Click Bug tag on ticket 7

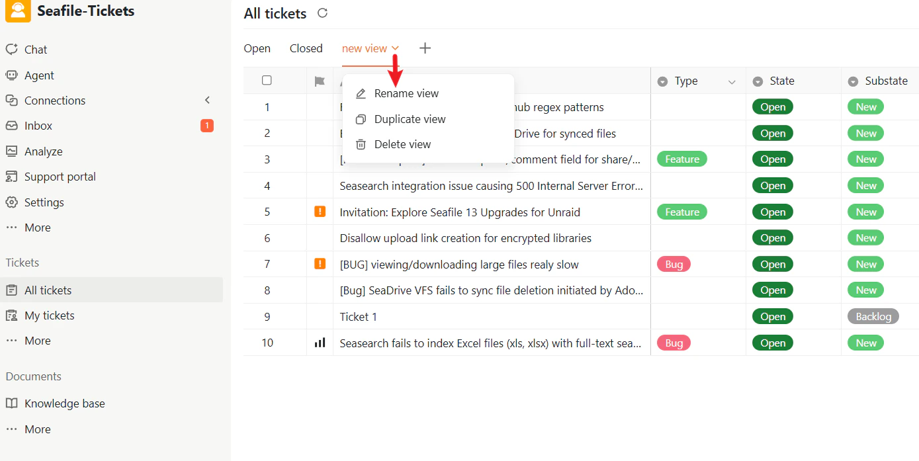[x=674, y=265]
